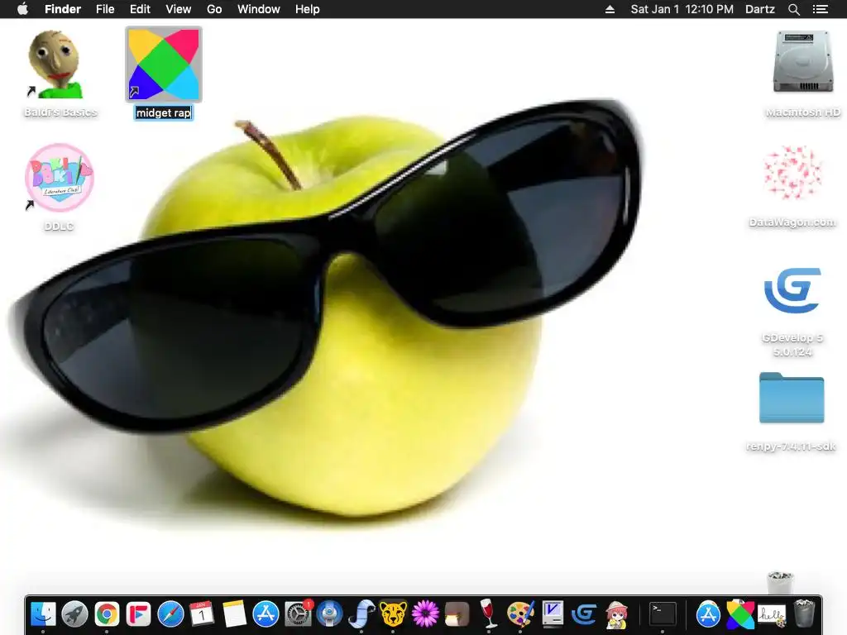Open Safari compass icon in dock

[x=170, y=614]
